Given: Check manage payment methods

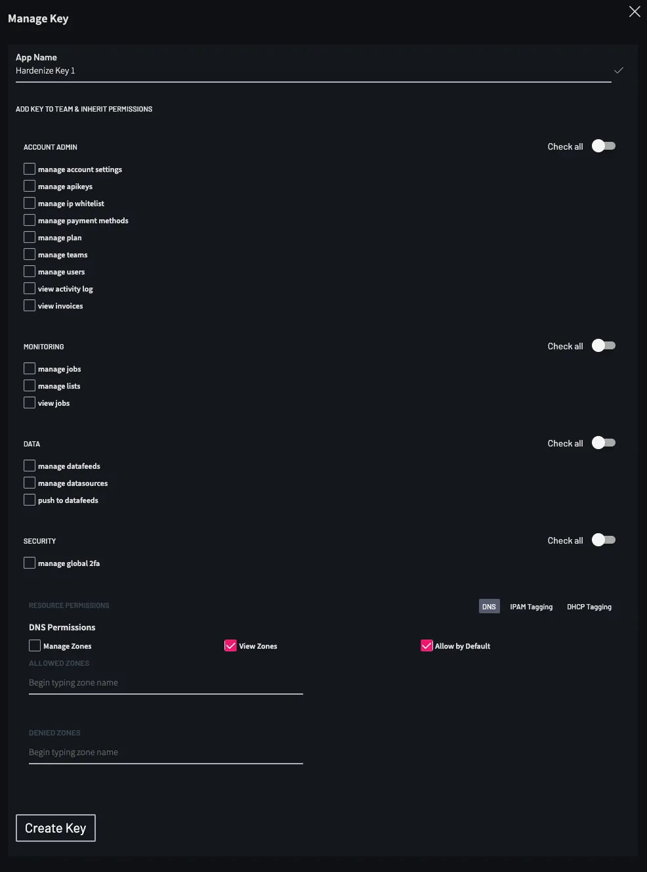Looking at the screenshot, I should [29, 219].
